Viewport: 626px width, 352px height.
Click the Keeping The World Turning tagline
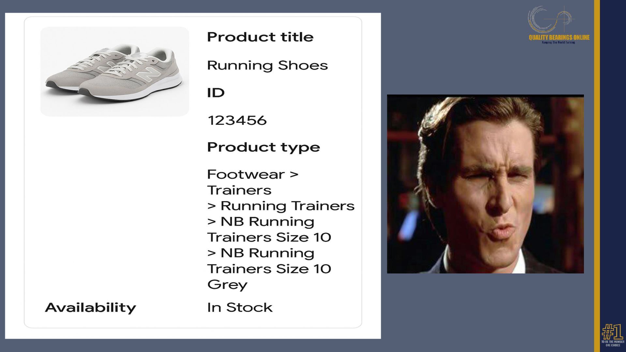pyautogui.click(x=559, y=42)
